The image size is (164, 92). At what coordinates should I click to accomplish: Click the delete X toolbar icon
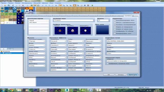coord(23,5)
